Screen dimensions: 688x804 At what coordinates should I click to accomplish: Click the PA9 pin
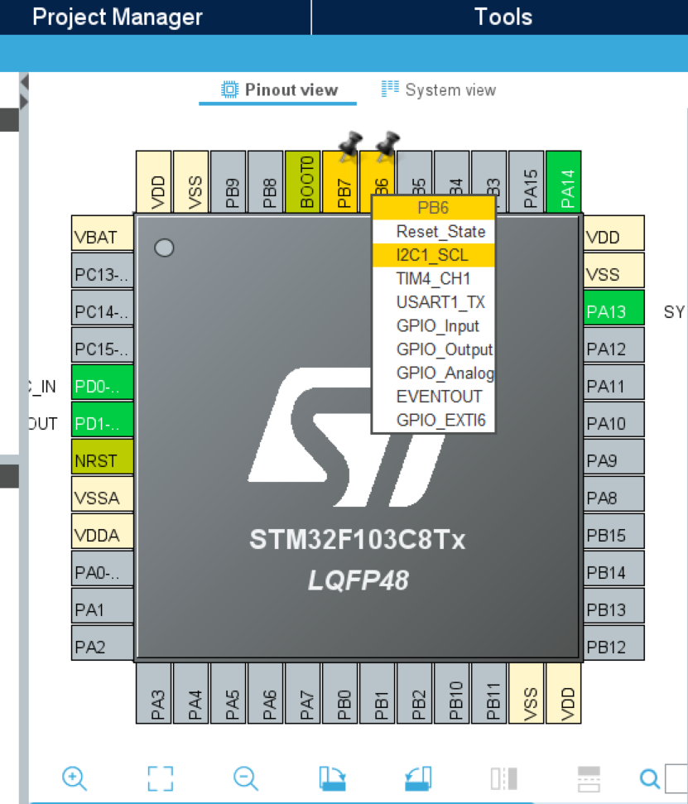(x=613, y=456)
